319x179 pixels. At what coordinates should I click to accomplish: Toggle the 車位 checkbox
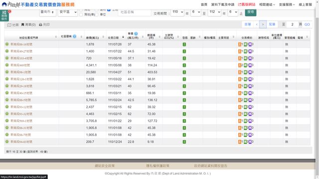point(97,14)
